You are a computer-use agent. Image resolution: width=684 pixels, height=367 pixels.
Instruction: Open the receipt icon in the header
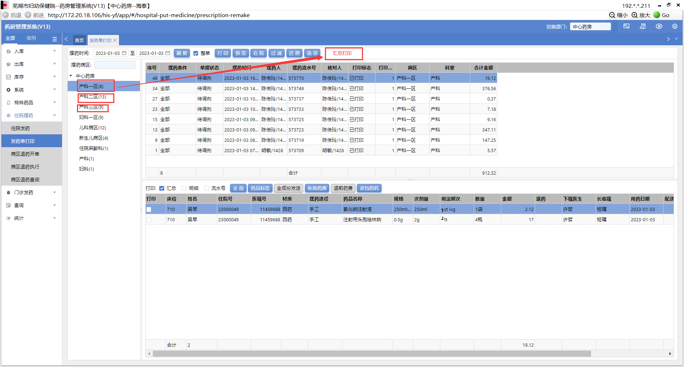(x=643, y=26)
